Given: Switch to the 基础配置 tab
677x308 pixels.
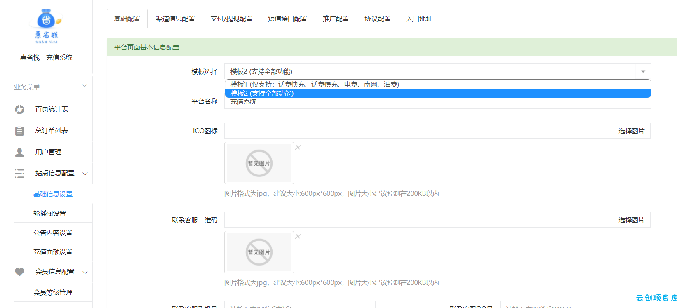Looking at the screenshot, I should 127,19.
